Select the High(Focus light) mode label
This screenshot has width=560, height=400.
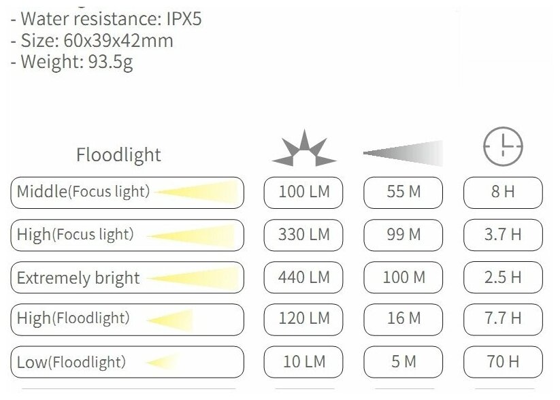coord(76,235)
